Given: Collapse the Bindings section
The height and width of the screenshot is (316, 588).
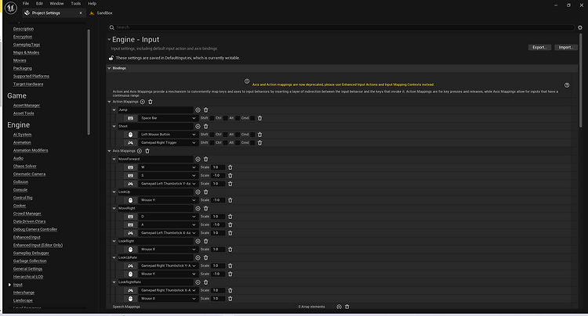Looking at the screenshot, I should coord(109,68).
